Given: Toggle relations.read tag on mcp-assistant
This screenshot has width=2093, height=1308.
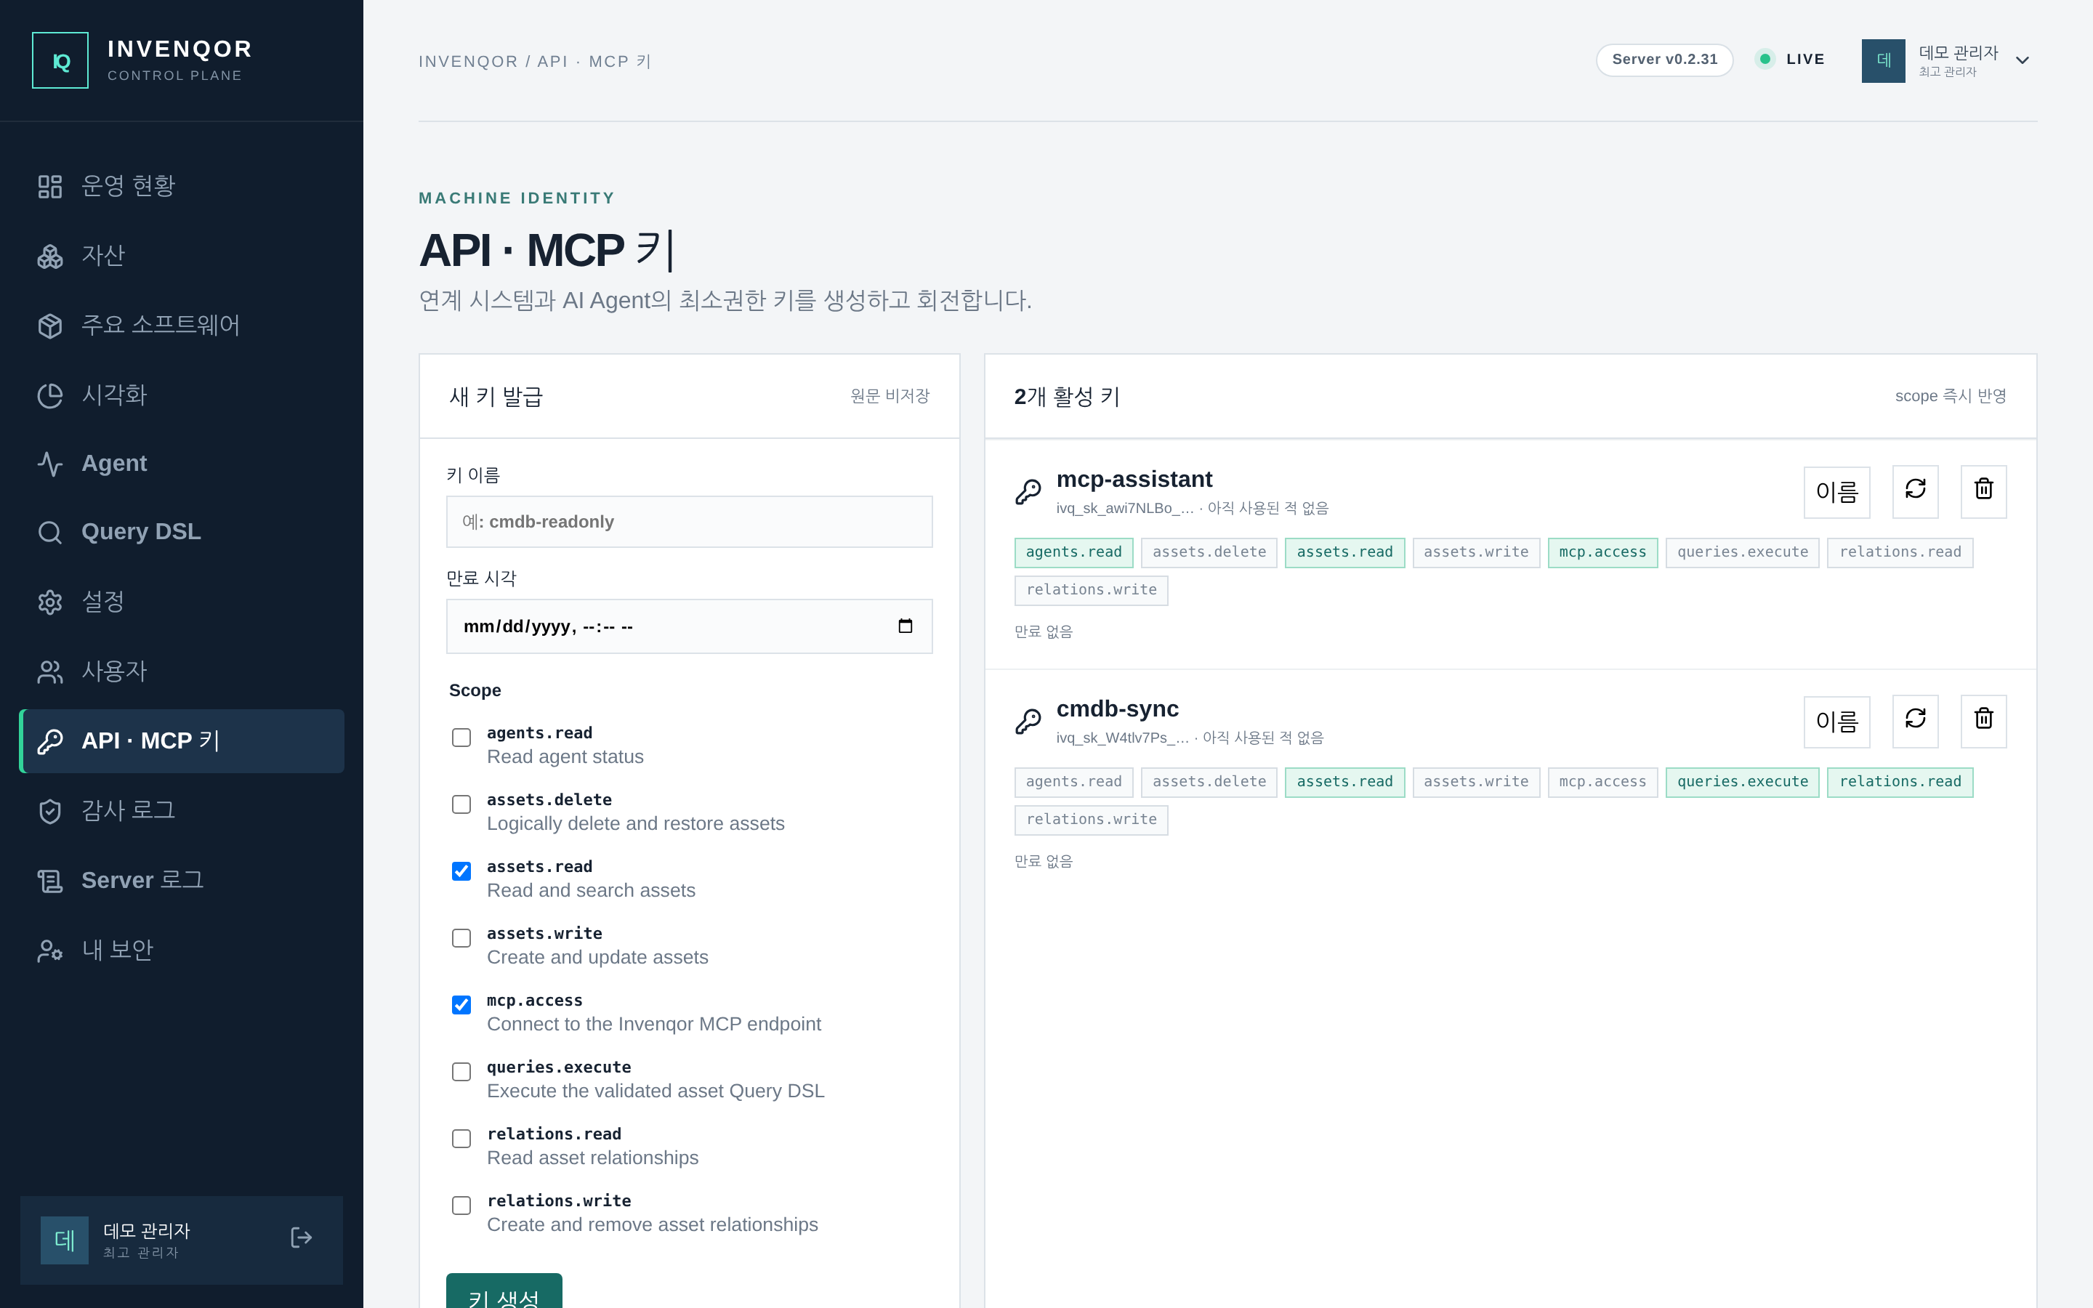Looking at the screenshot, I should point(1900,553).
